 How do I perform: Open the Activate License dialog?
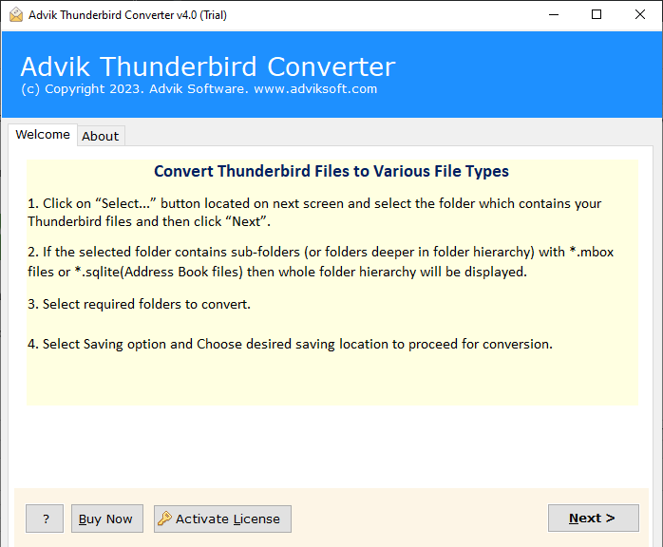(x=222, y=519)
